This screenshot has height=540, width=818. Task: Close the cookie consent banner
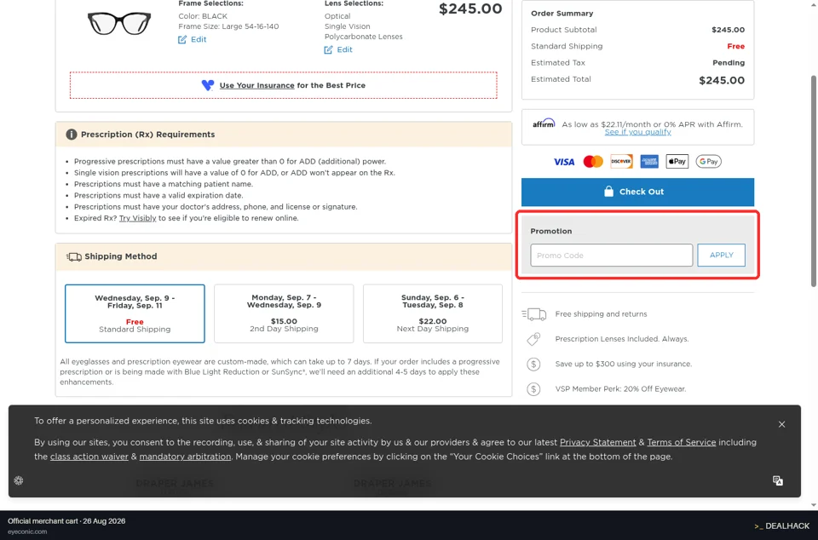[781, 424]
